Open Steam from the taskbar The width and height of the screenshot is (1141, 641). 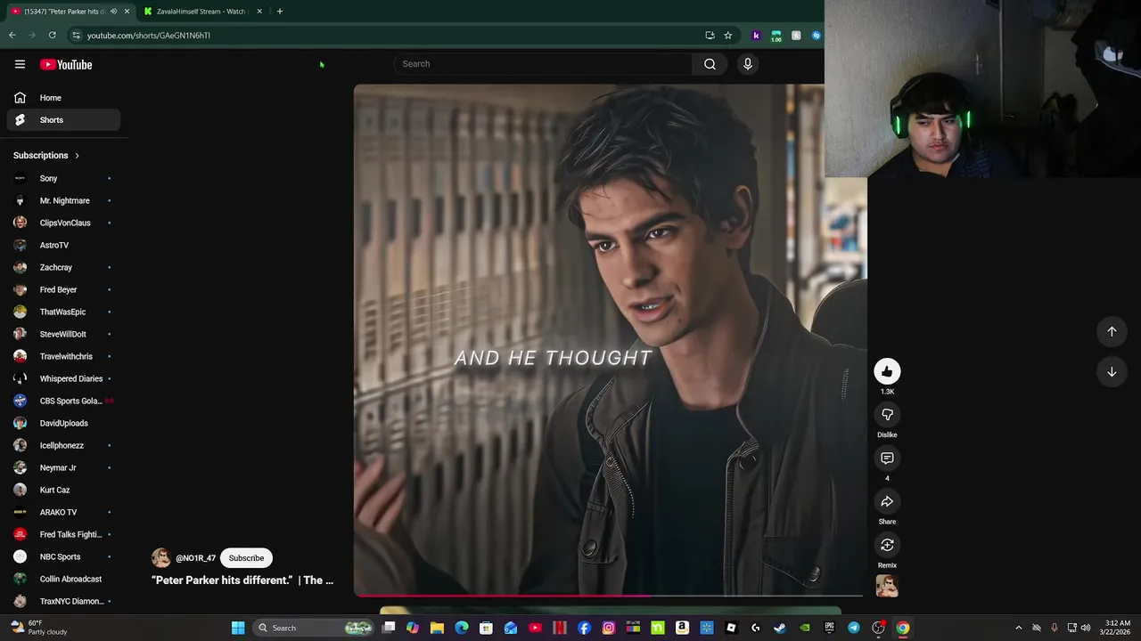click(x=780, y=628)
